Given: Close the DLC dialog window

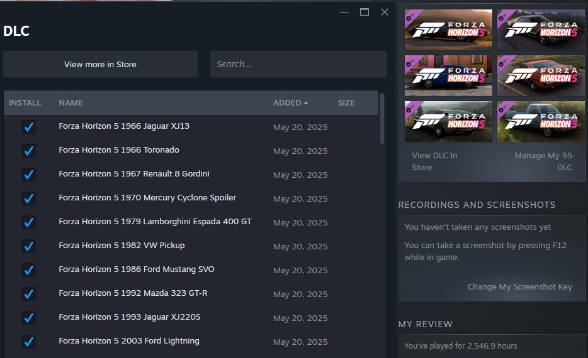Looking at the screenshot, I should 384,12.
